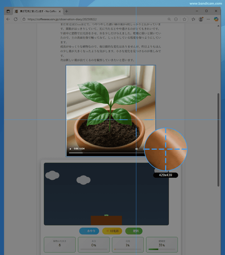Open the address bar actions icon next to zoom

176,19
